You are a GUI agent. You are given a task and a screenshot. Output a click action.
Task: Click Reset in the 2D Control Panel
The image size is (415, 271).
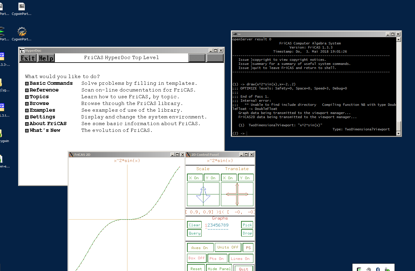coord(196,268)
